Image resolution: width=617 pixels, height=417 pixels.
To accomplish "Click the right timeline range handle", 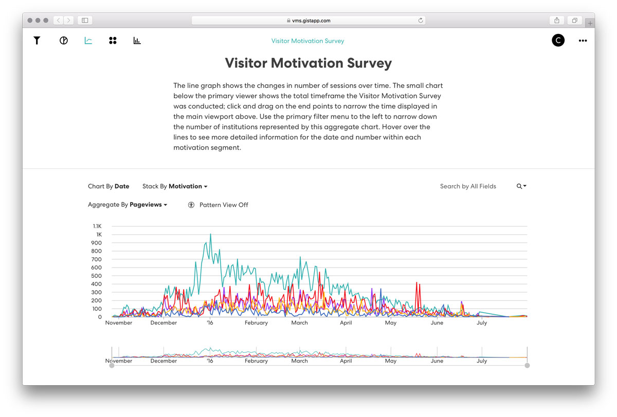I will (527, 365).
